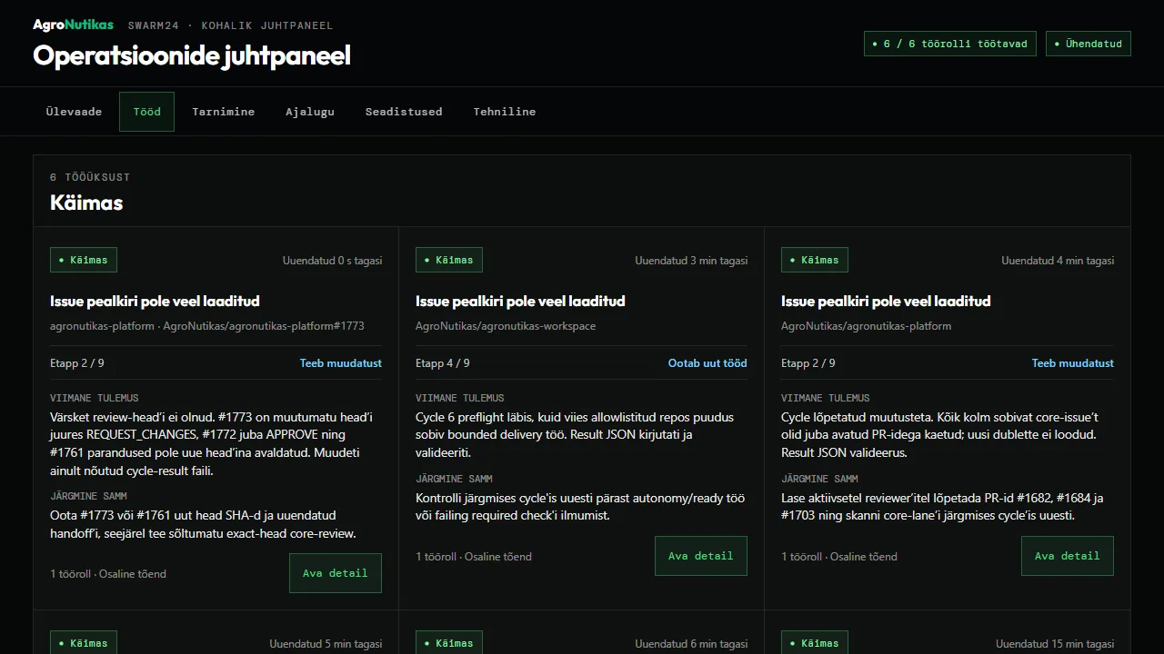Open Ava detail for agronutikas-workspace card
The image size is (1164, 654).
point(701,556)
